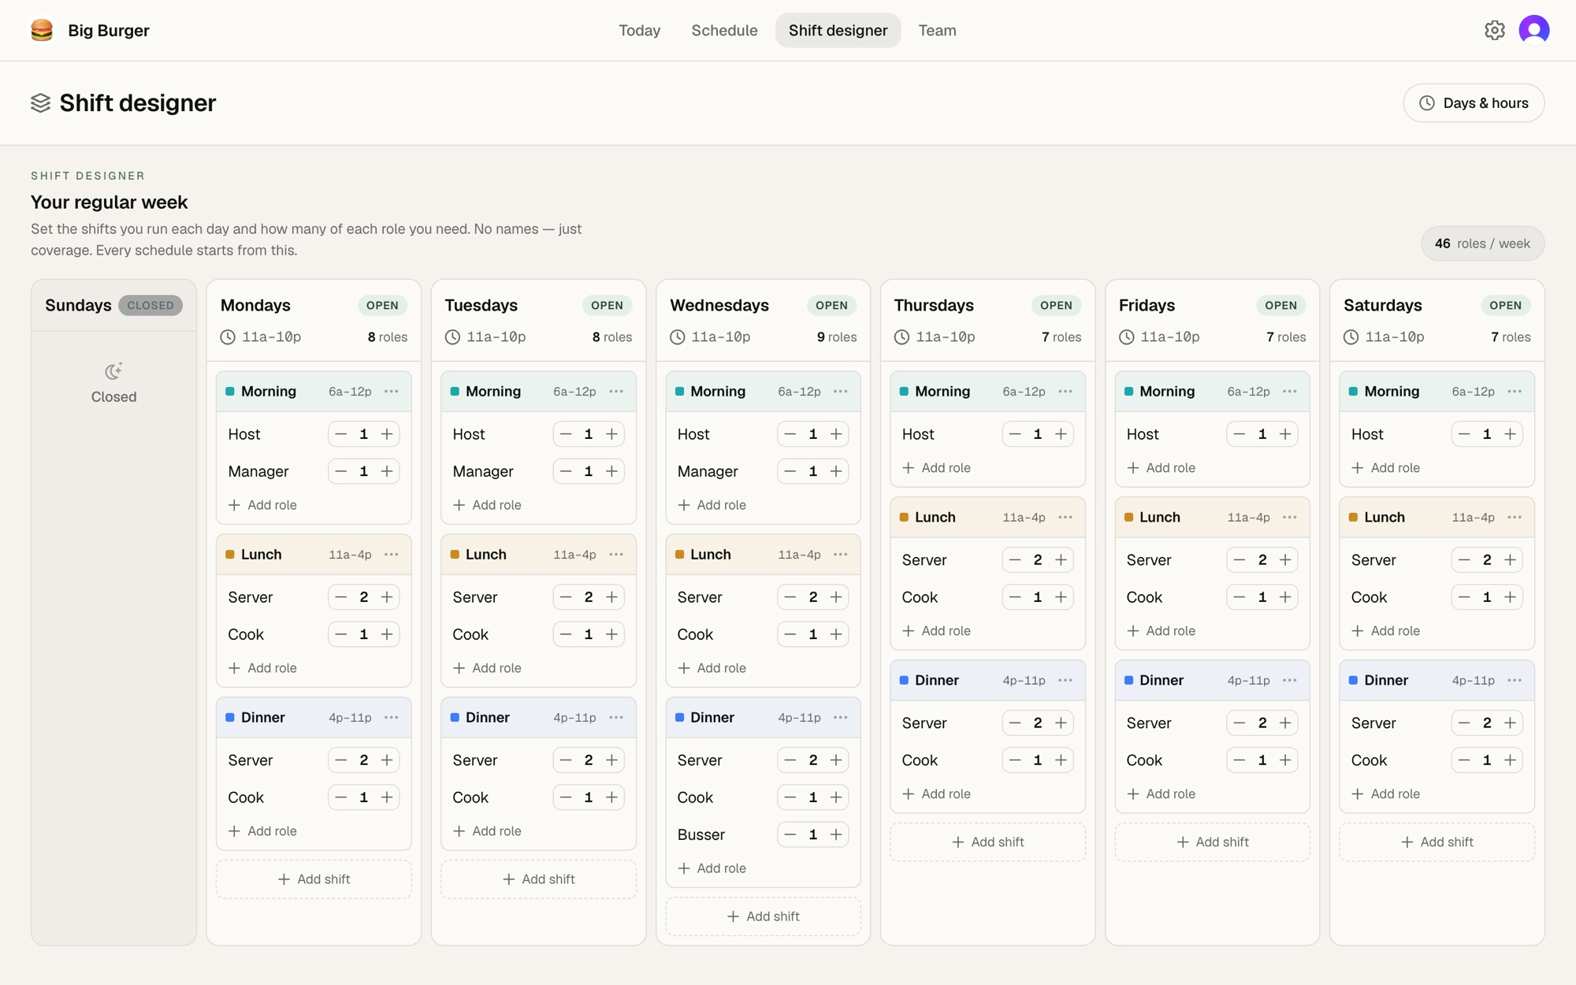Increase Server count in Fridays Dinner
Viewport: 1576px width, 985px height.
click(1285, 723)
